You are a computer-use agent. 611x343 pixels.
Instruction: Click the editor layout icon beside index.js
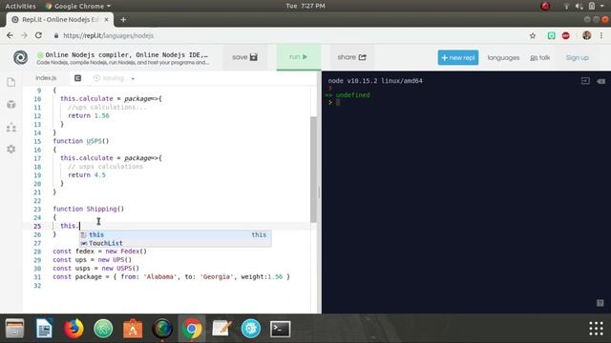78,78
